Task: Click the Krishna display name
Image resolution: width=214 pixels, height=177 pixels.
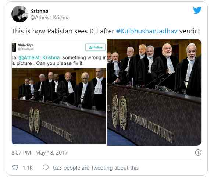Action: [x=39, y=11]
